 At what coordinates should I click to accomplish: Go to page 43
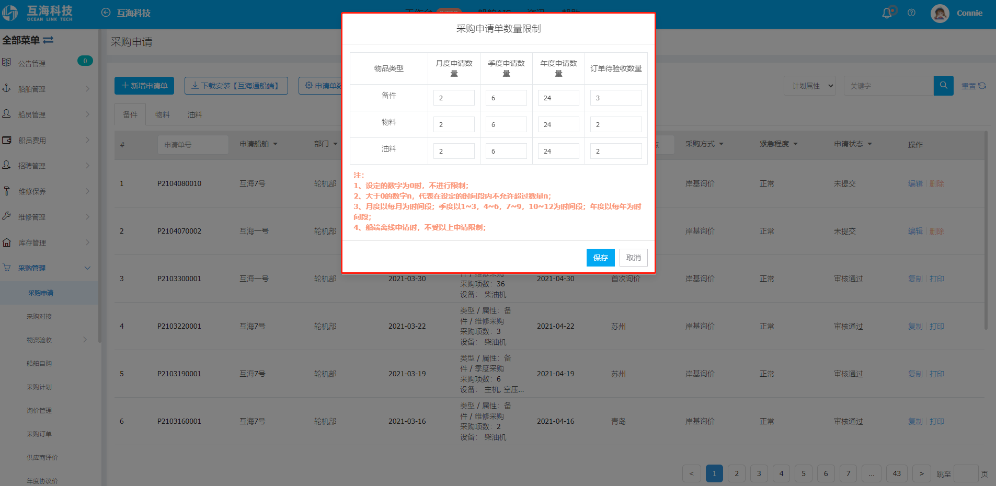(897, 473)
